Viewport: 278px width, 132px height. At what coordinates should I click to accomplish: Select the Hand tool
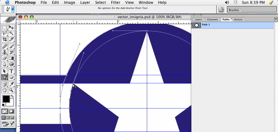5,90
